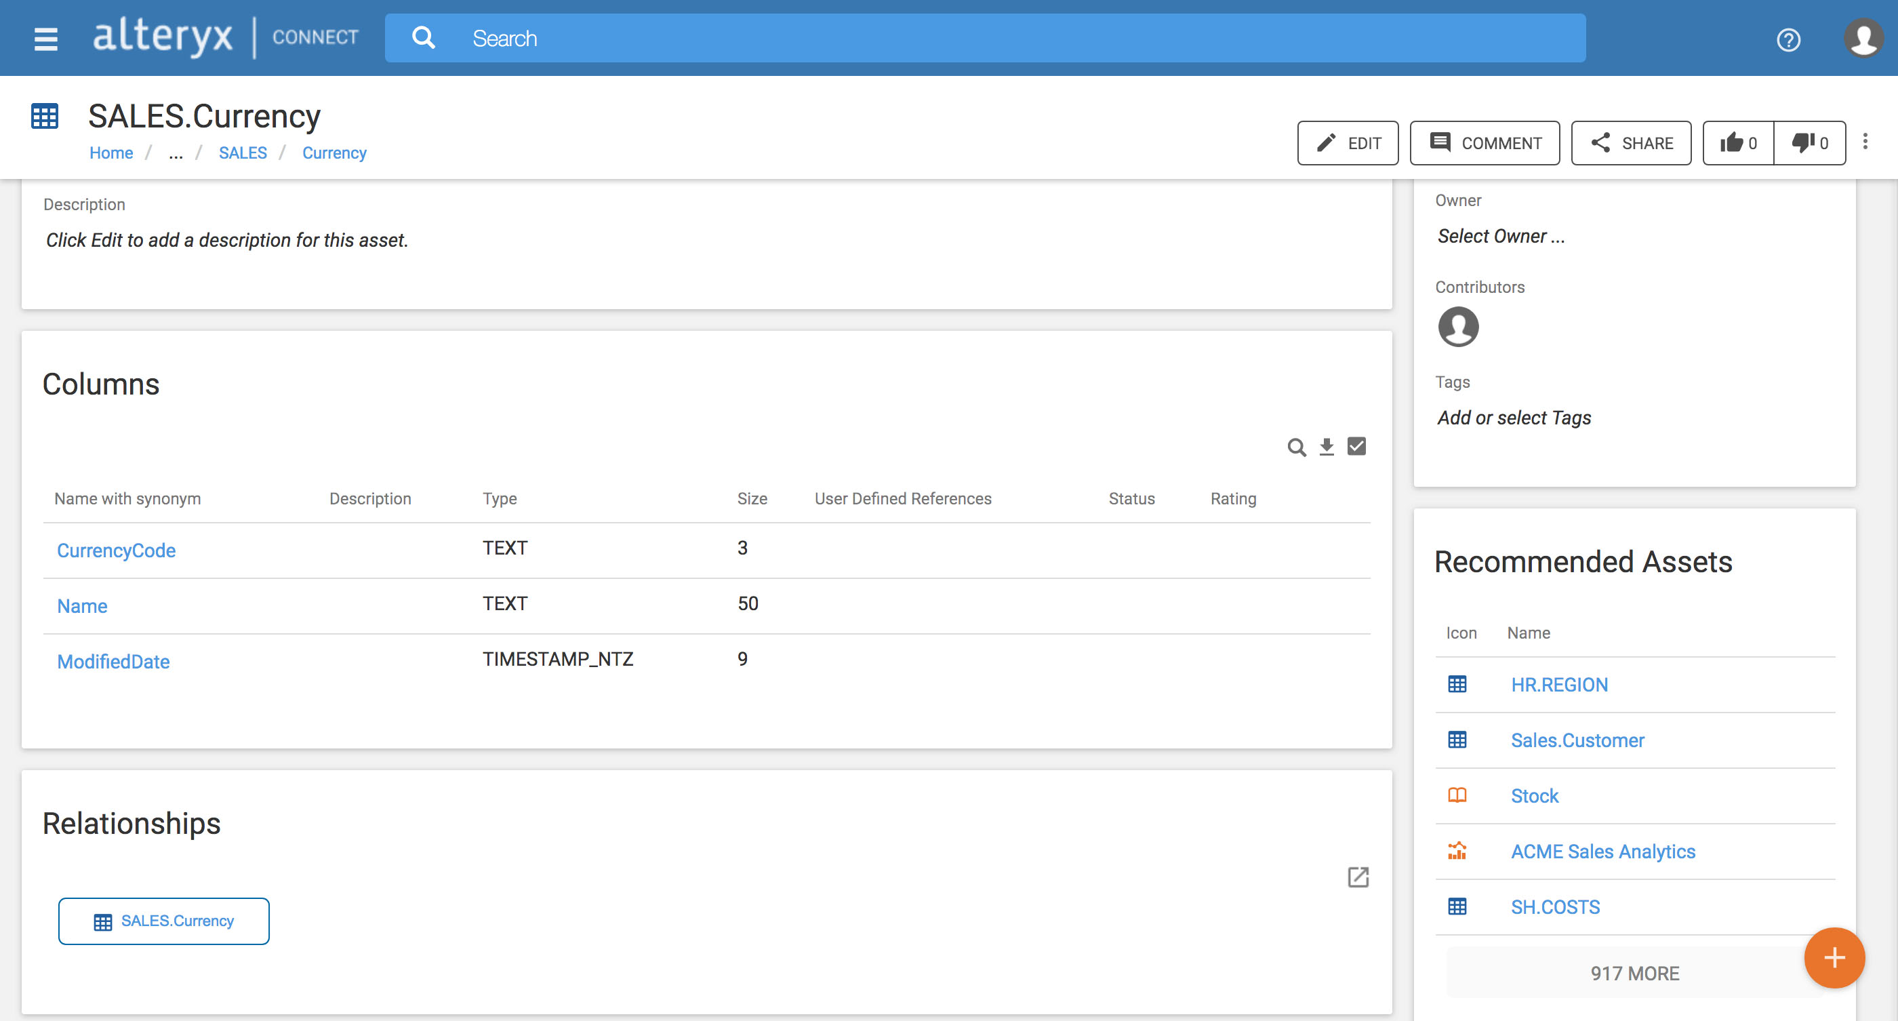Click User Defined References column header
The height and width of the screenshot is (1021, 1898).
pos(903,499)
